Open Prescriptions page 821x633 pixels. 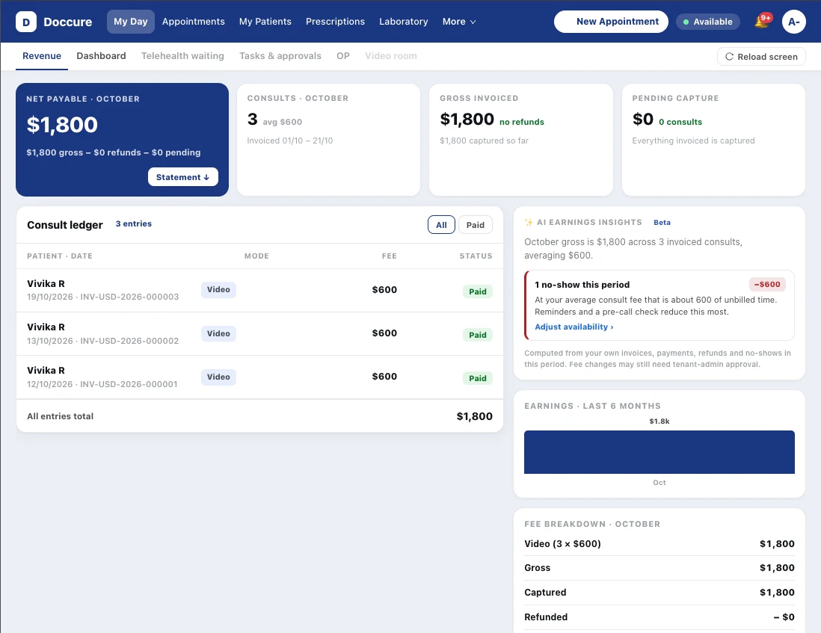335,22
